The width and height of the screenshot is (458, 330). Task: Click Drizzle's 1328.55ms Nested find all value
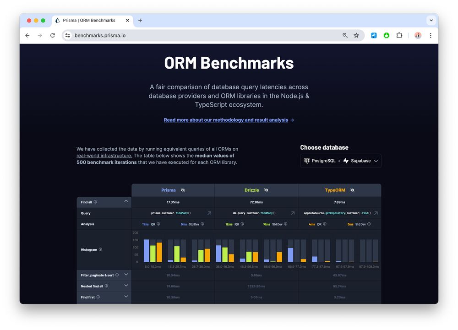click(x=256, y=286)
